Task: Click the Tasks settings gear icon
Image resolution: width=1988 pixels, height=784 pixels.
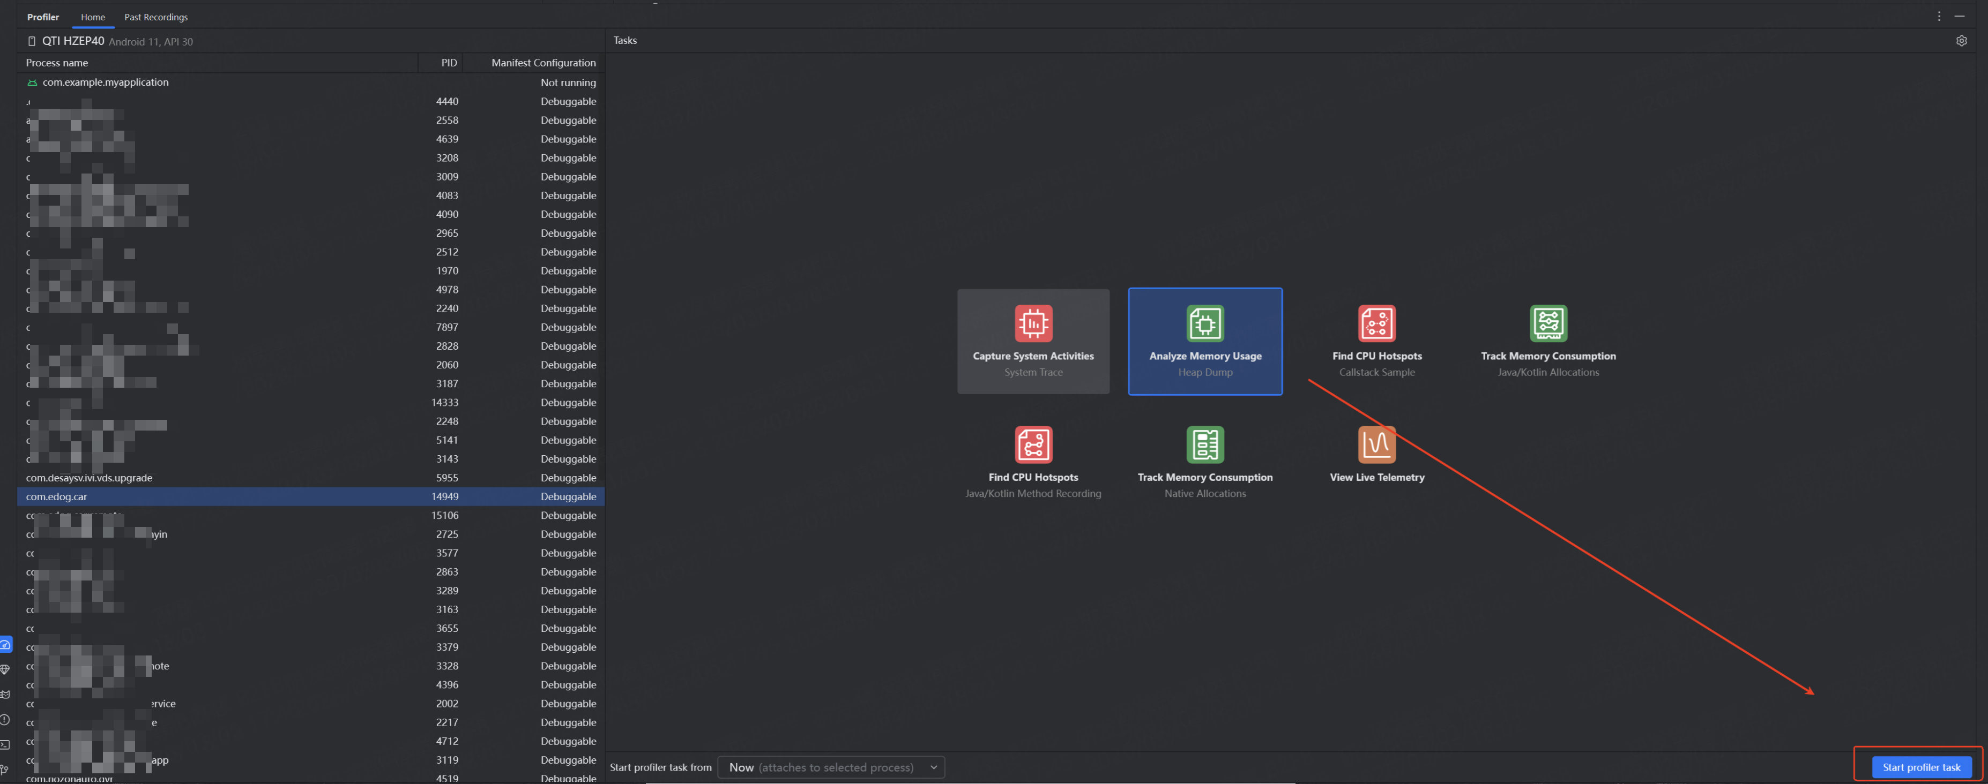Action: coord(1961,40)
